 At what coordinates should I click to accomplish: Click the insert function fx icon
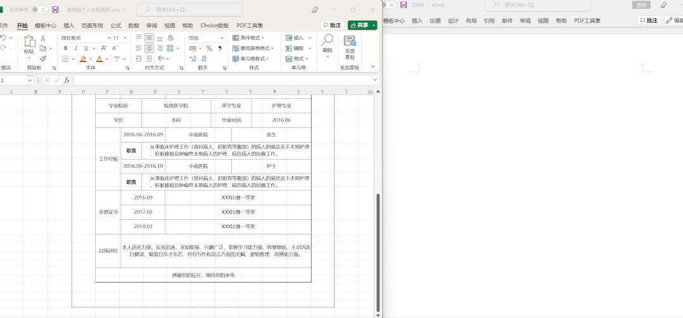pos(67,80)
